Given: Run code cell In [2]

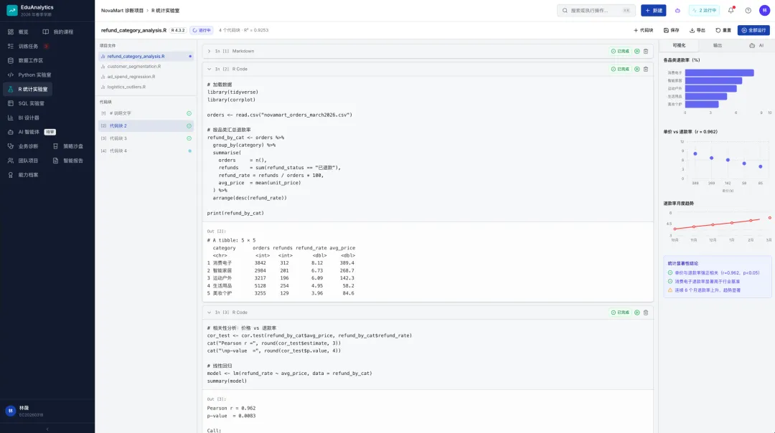Looking at the screenshot, I should [x=637, y=69].
